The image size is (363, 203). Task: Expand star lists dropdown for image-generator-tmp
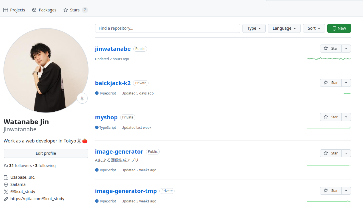coord(346,191)
